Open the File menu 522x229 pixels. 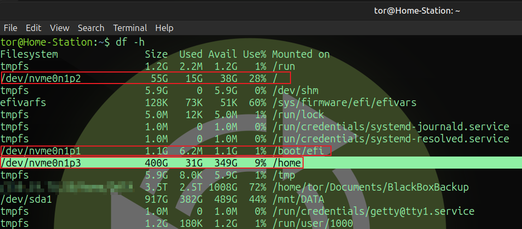11,28
